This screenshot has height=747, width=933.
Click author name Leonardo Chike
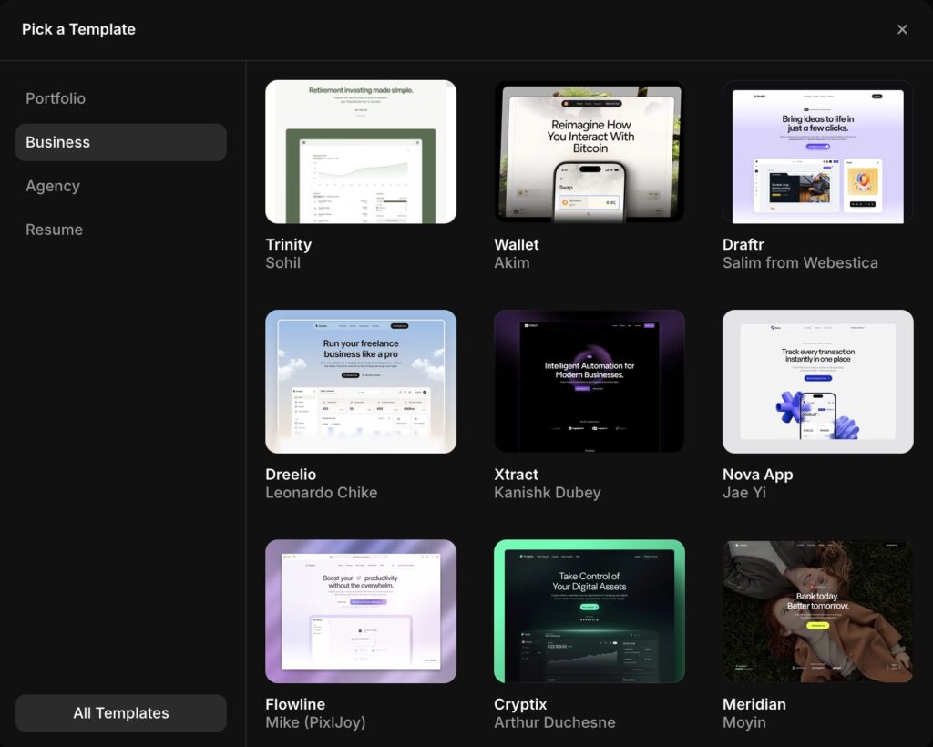click(x=321, y=493)
